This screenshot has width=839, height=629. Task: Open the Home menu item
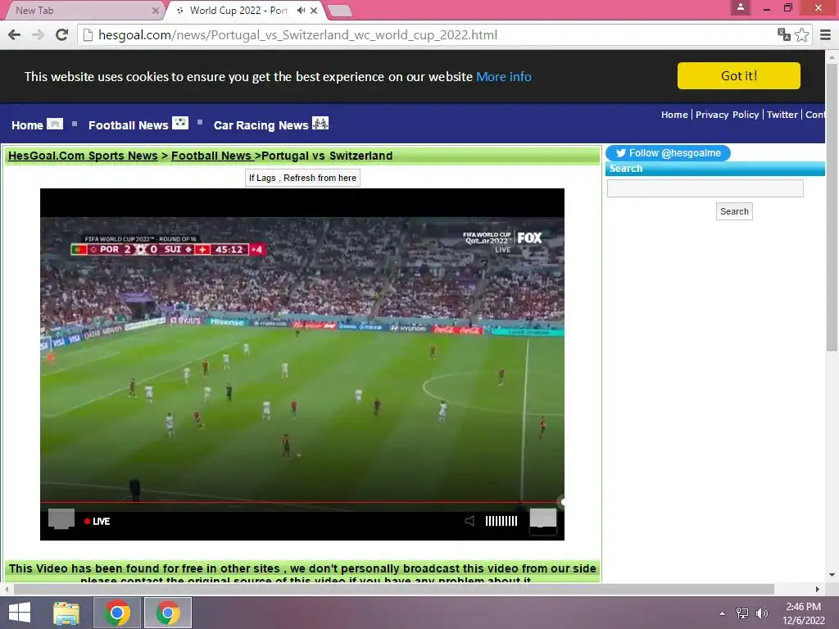tap(27, 125)
